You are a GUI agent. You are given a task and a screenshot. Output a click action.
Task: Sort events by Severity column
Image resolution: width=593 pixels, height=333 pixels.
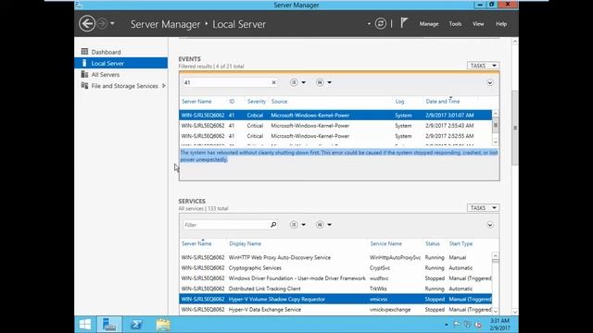[257, 102]
